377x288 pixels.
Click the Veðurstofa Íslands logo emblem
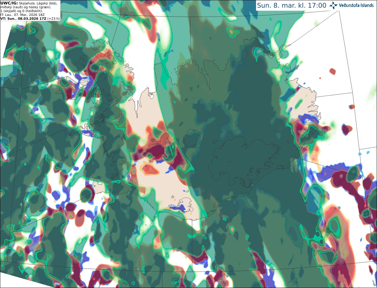[x=333, y=5]
